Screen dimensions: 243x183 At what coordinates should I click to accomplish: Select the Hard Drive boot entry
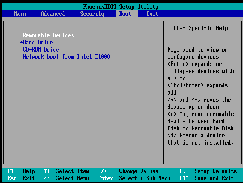[38, 42]
